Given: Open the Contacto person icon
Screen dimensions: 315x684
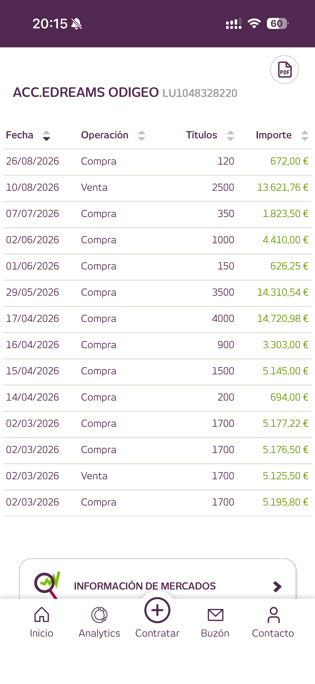Looking at the screenshot, I should coord(274,615).
